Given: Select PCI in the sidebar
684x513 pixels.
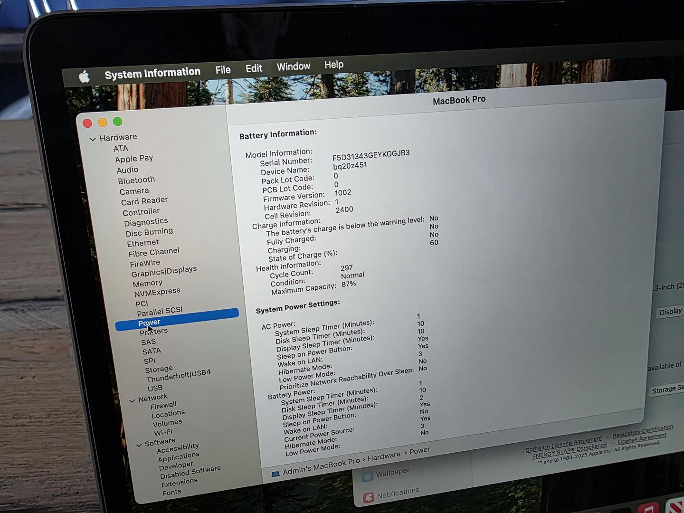Looking at the screenshot, I should point(142,304).
